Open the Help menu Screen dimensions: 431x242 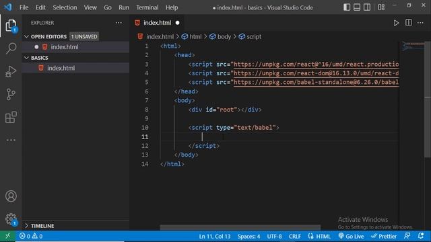point(172,7)
